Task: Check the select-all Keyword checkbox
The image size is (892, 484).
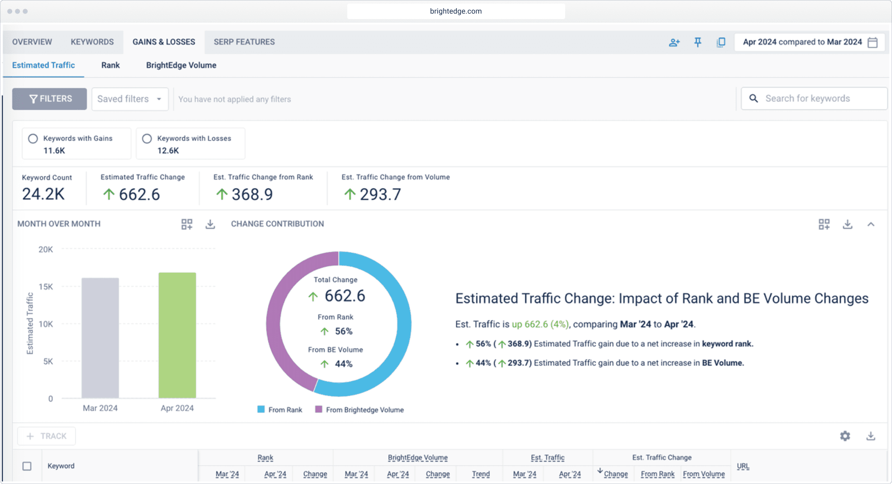Action: [x=27, y=466]
